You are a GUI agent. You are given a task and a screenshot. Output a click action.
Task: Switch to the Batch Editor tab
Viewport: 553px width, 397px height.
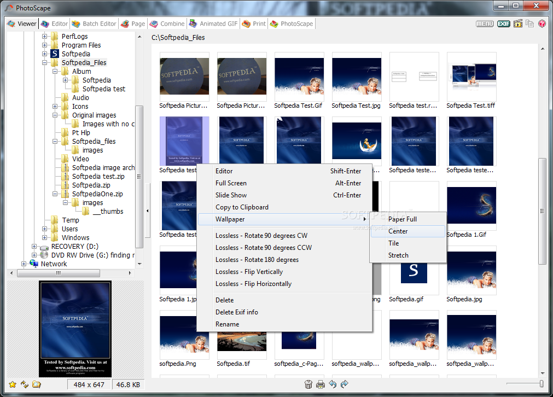(94, 24)
